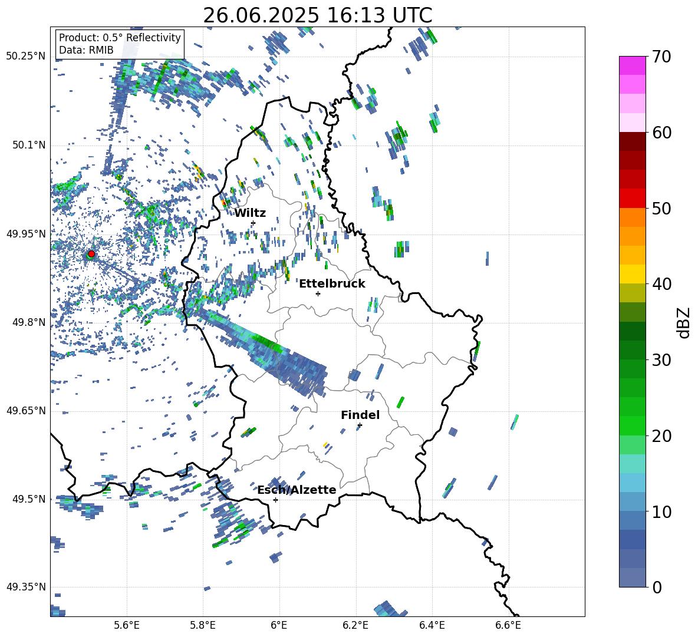Image resolution: width=698 pixels, height=637 pixels.
Task: Click the Data: RMIB text
Action: click(86, 50)
